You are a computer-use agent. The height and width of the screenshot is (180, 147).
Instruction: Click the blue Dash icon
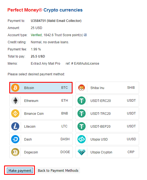click(x=15, y=139)
